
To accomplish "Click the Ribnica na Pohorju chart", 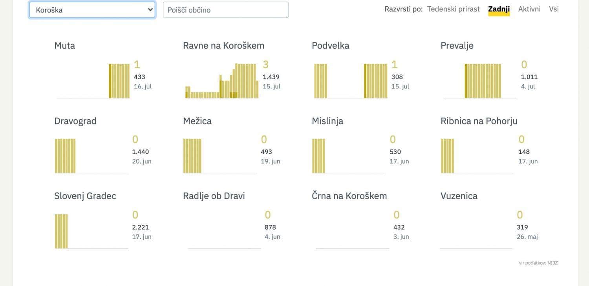I will coord(478,156).
